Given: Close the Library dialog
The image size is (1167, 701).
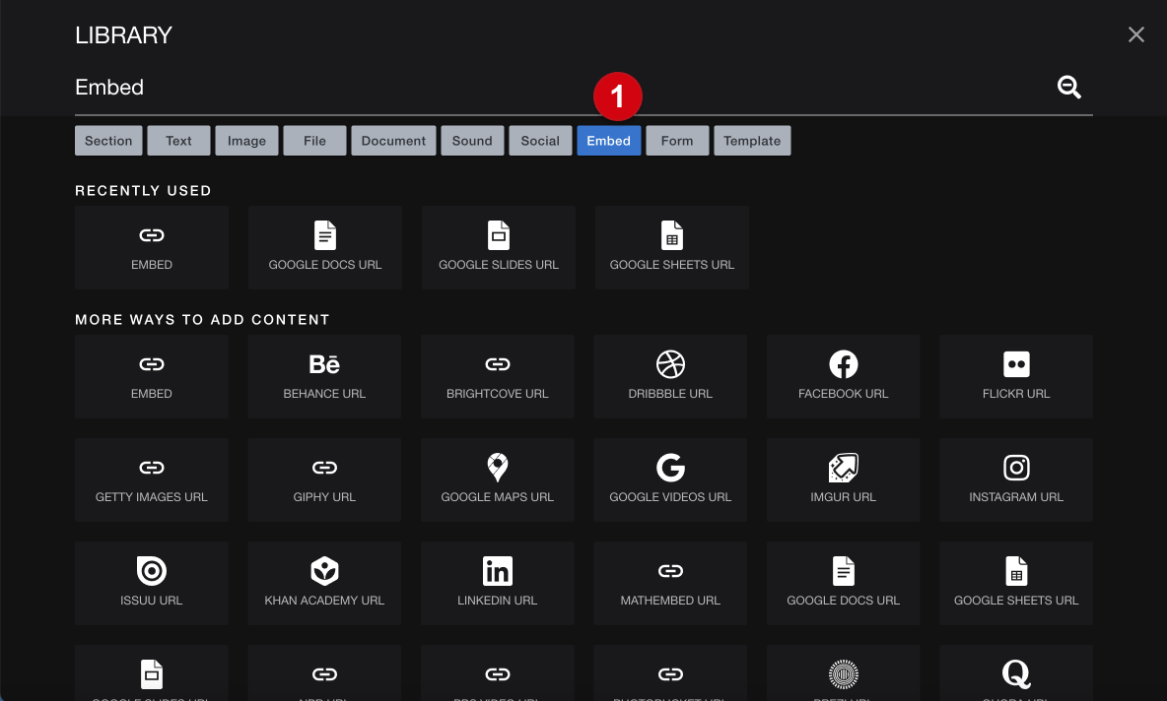Looking at the screenshot, I should click(x=1135, y=34).
